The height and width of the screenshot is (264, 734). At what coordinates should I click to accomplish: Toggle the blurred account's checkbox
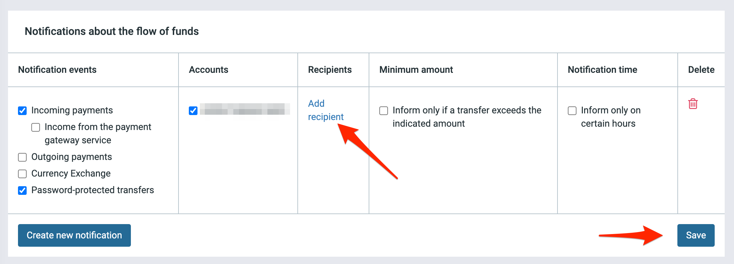[193, 111]
